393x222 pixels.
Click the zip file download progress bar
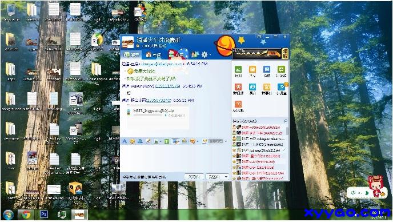pos(148,115)
